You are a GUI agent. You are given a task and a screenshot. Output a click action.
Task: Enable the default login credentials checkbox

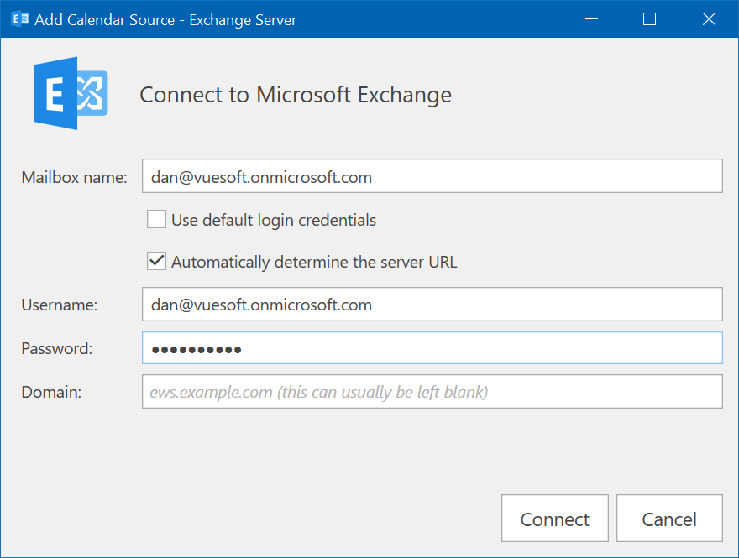click(x=156, y=220)
